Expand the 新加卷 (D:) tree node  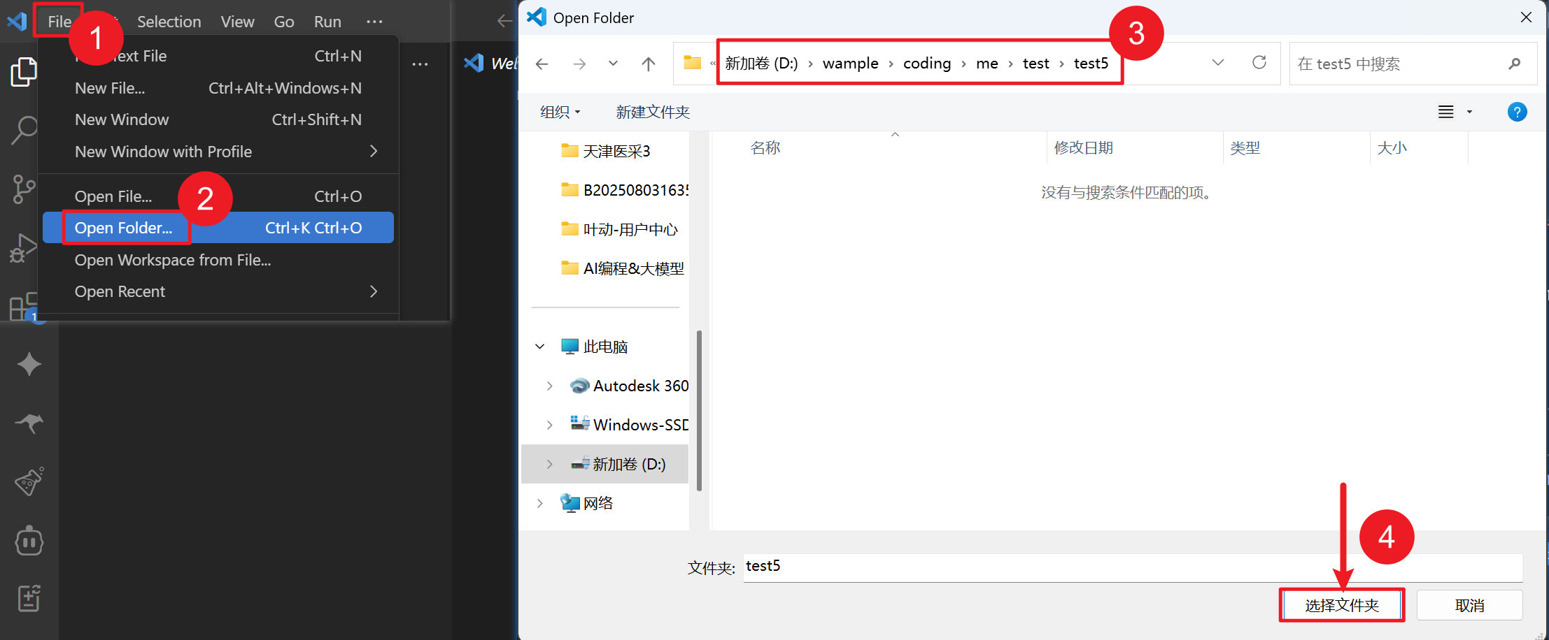550,464
